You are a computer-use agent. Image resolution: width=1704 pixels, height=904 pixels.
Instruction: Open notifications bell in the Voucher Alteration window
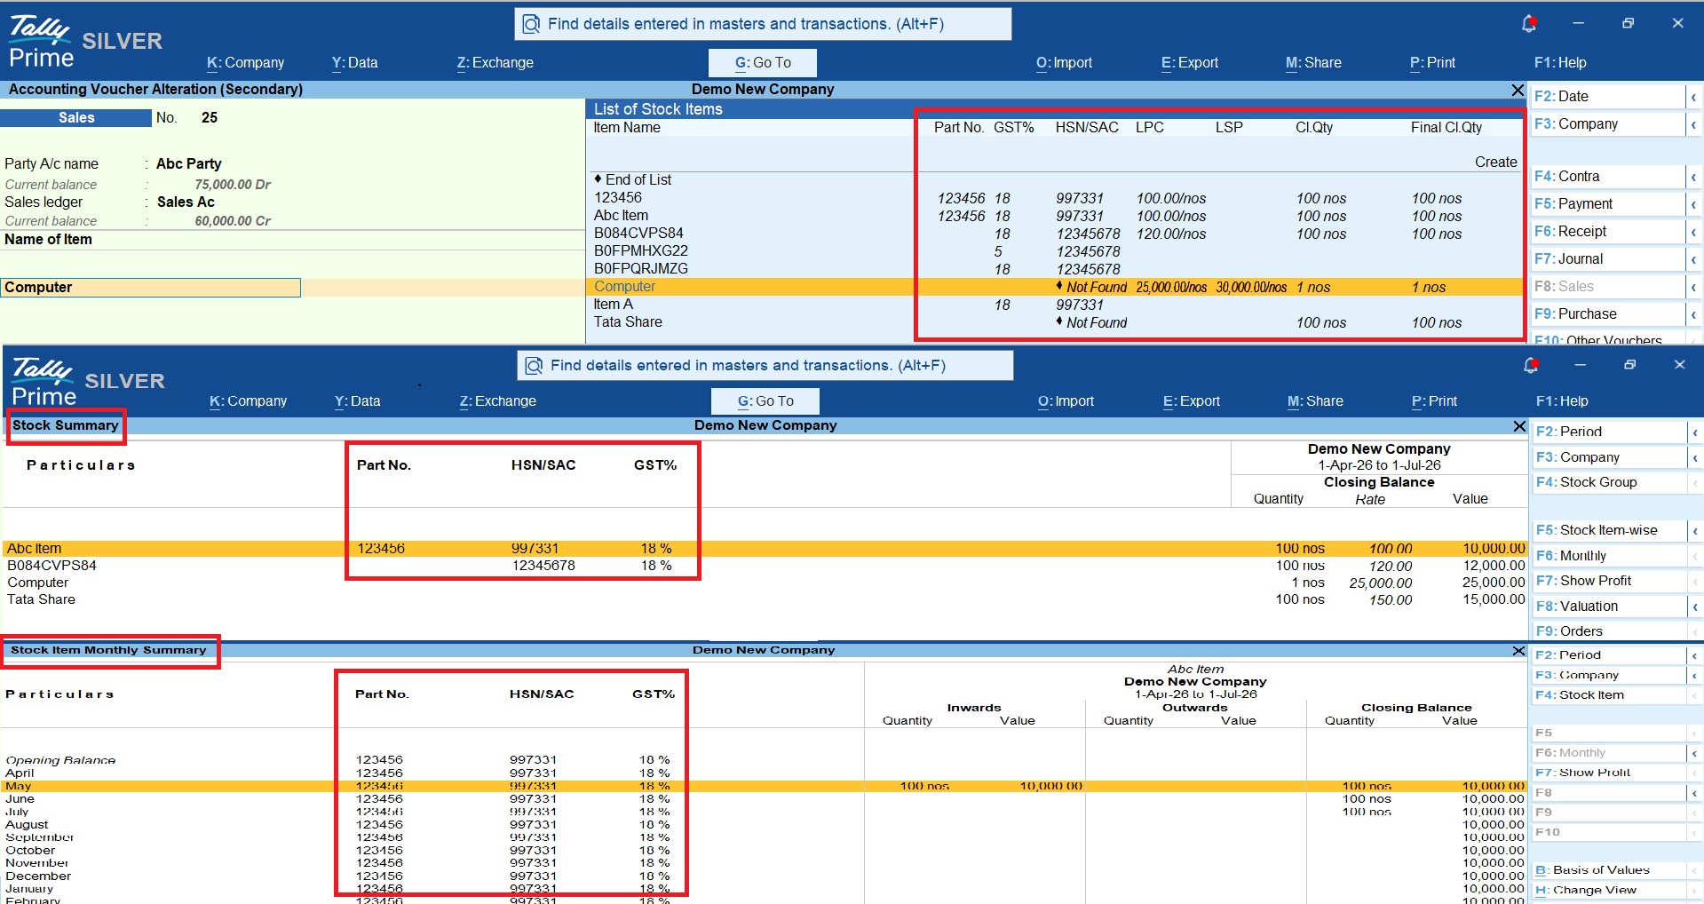tap(1529, 23)
